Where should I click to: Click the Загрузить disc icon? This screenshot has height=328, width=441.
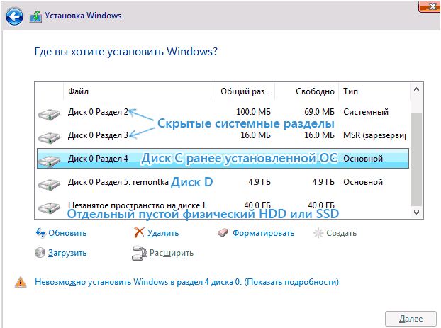tap(40, 253)
